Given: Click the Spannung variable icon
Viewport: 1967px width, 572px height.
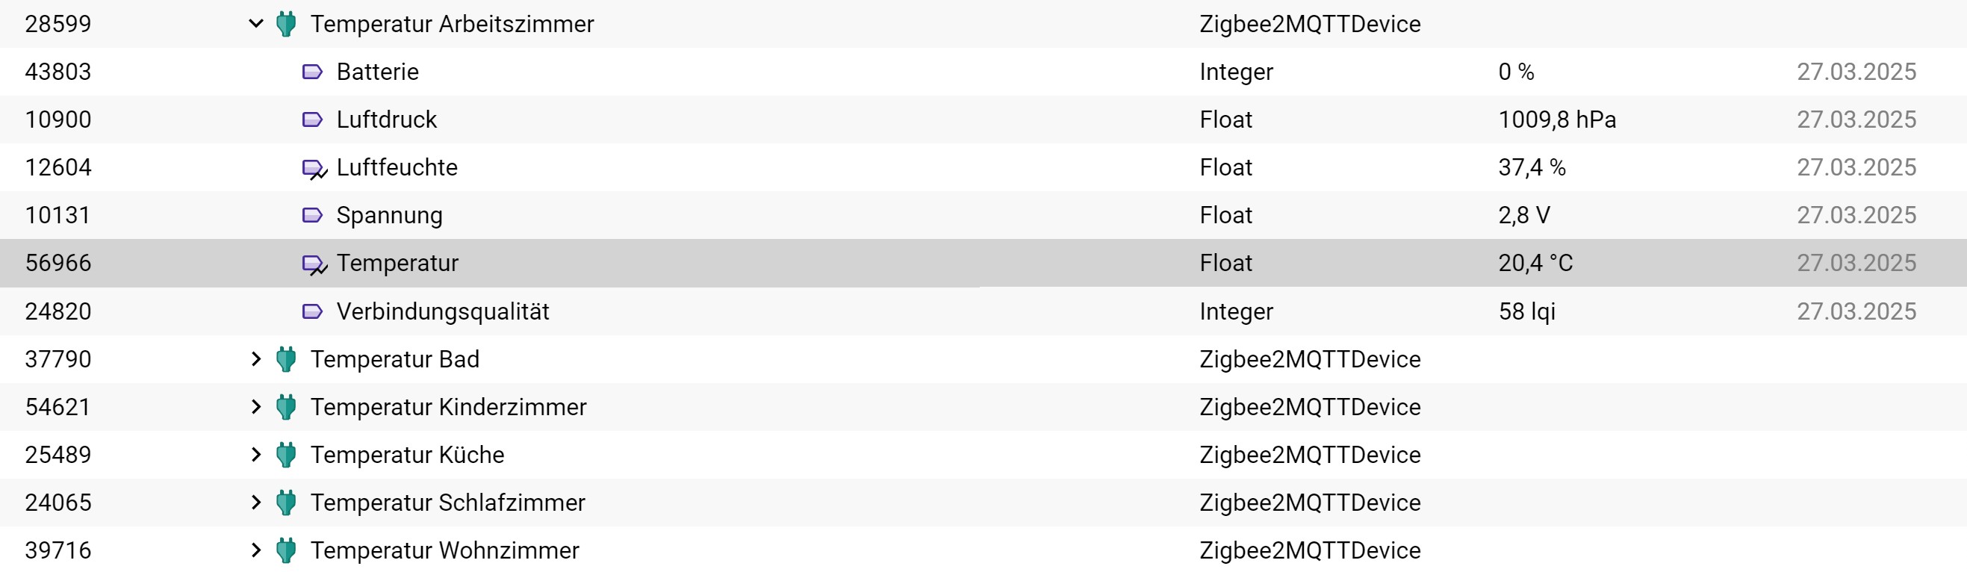Looking at the screenshot, I should [312, 214].
